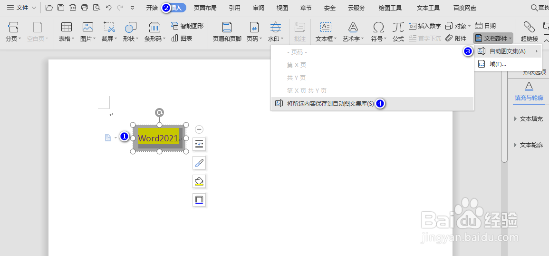Switch to the 绘图工具 tab
This screenshot has height=256, width=549.
tap(390, 8)
